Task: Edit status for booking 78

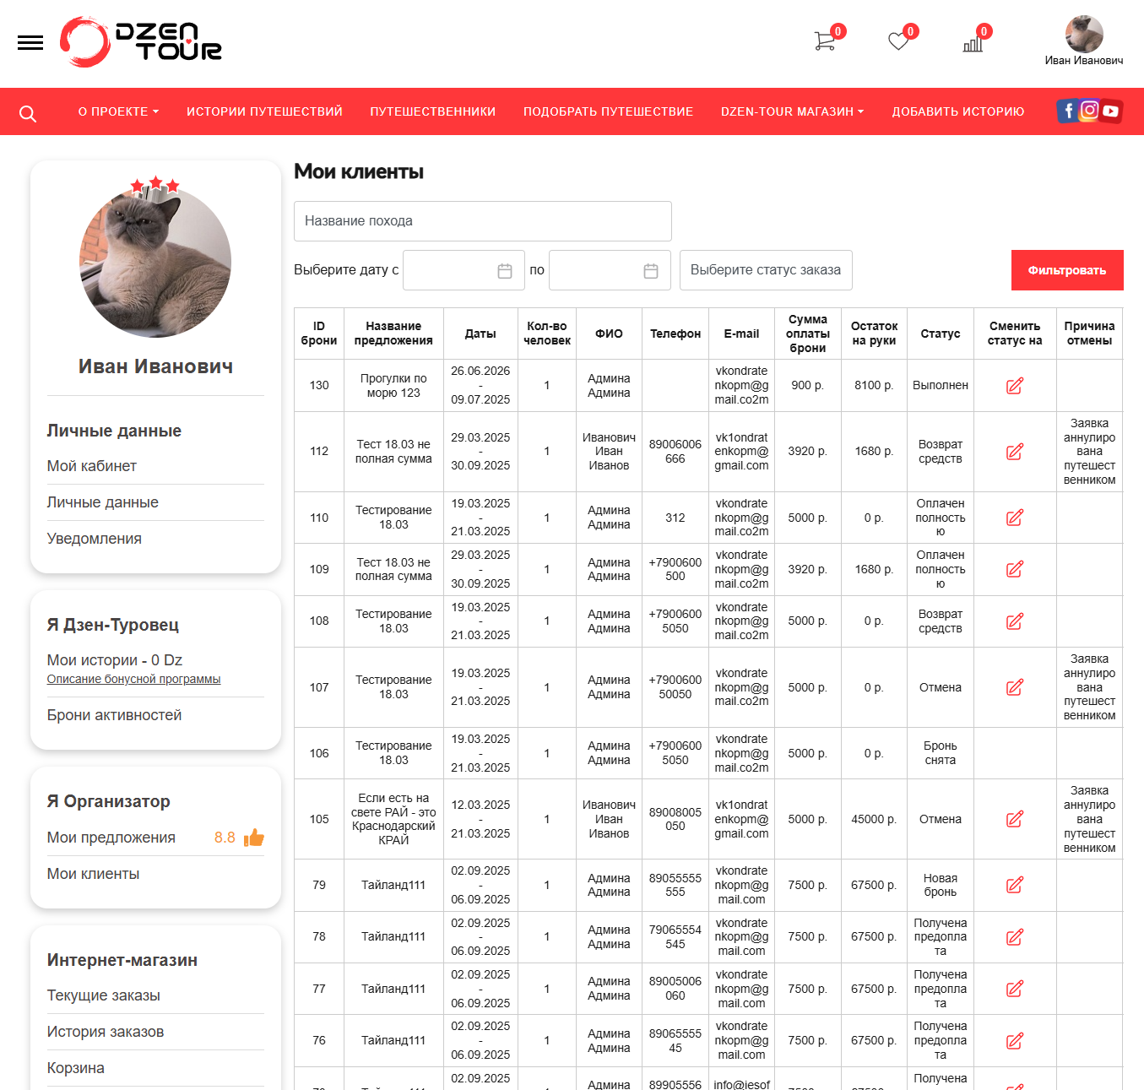Action: (1015, 937)
